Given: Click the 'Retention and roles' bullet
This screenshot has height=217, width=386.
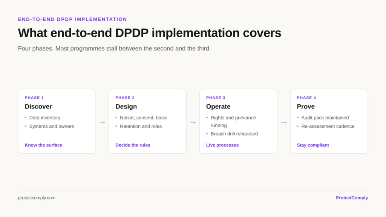Looking at the screenshot, I should pos(141,127).
